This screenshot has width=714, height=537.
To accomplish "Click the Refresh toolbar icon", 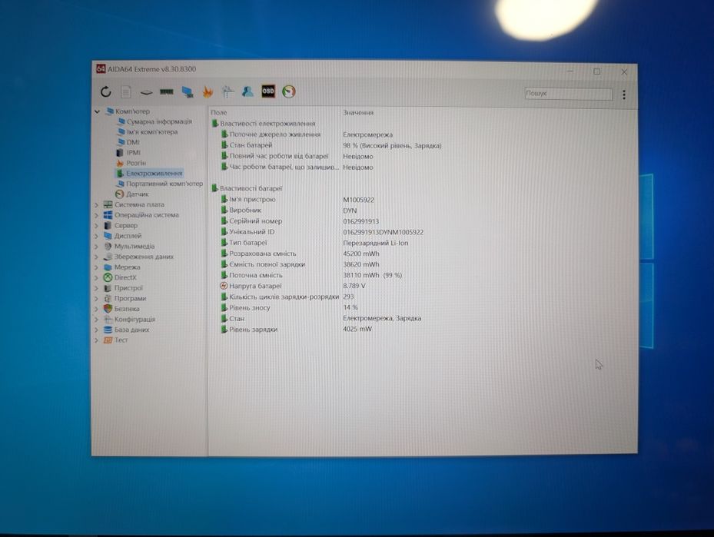I will pyautogui.click(x=105, y=92).
